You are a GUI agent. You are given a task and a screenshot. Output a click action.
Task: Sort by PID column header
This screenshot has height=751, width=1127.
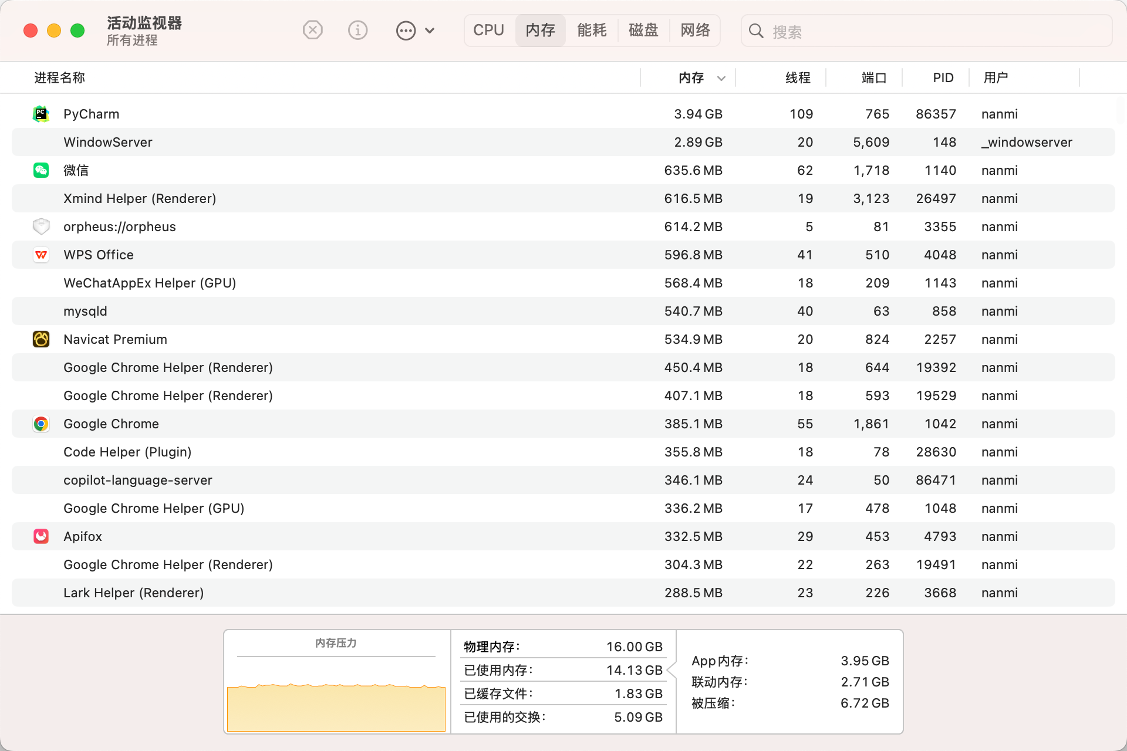click(943, 77)
